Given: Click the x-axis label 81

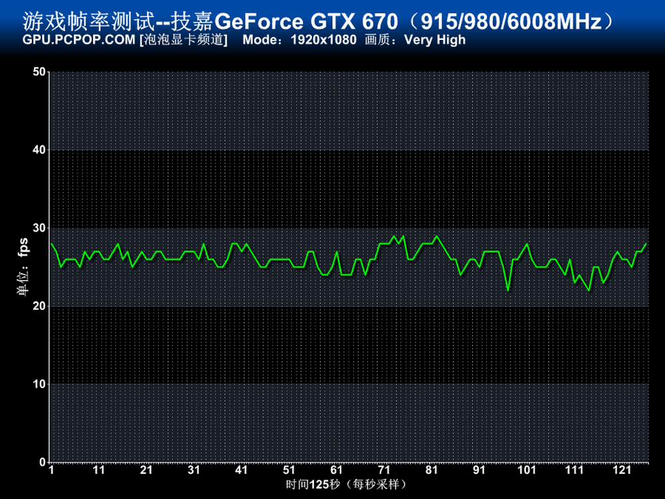Looking at the screenshot, I should pos(432,470).
